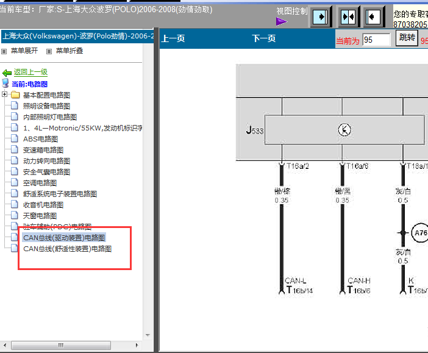Open 空调电路图 tree item
This screenshot has width=428, height=353.
pos(40,183)
